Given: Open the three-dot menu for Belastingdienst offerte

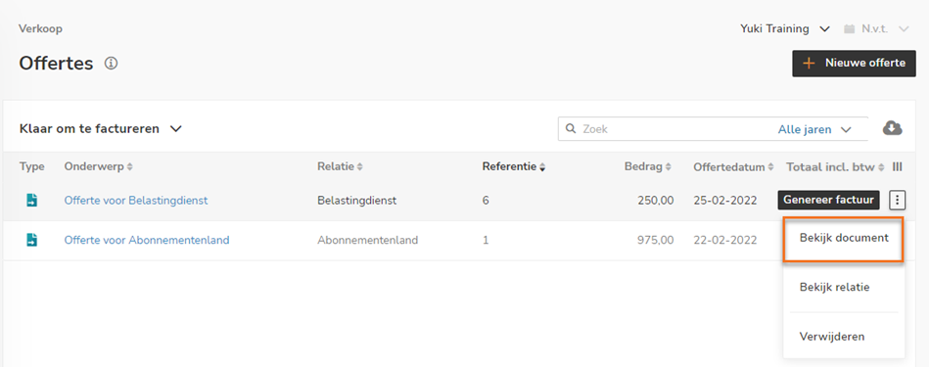Looking at the screenshot, I should [898, 201].
